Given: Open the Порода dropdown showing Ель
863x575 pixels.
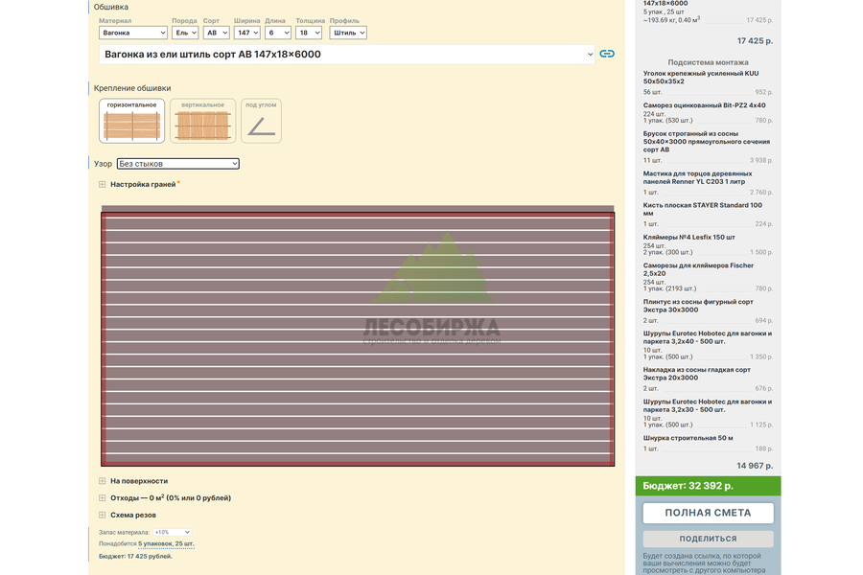Looking at the screenshot, I should (185, 33).
